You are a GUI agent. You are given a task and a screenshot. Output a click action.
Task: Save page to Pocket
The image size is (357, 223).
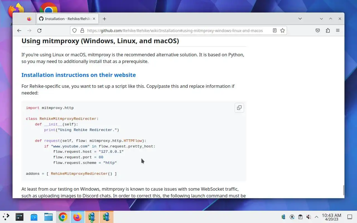click(318, 31)
